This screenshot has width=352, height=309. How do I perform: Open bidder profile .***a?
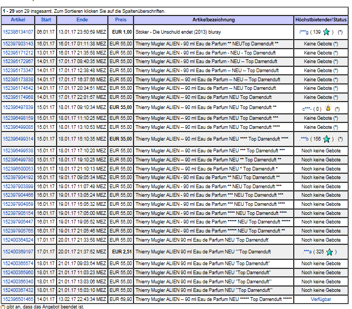[x=307, y=252]
